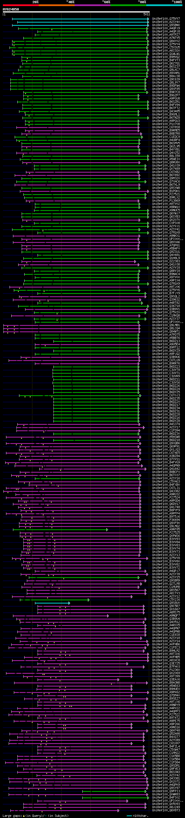Select the UniRef100_A8J249 label
The image size is (185, 818).
(166, 807)
